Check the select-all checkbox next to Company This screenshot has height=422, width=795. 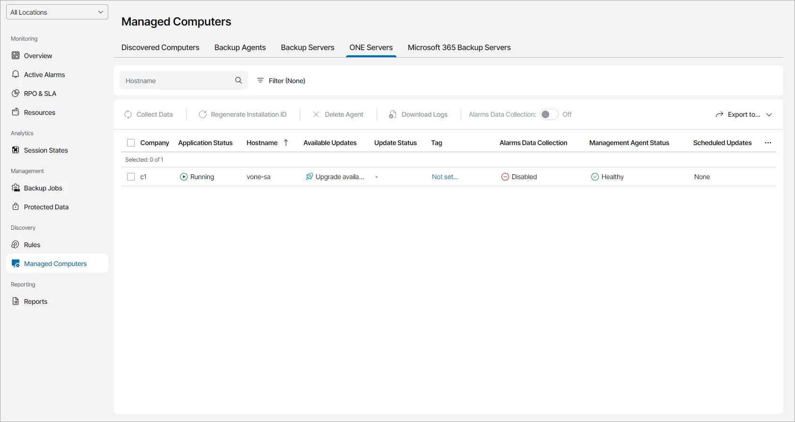(x=131, y=143)
